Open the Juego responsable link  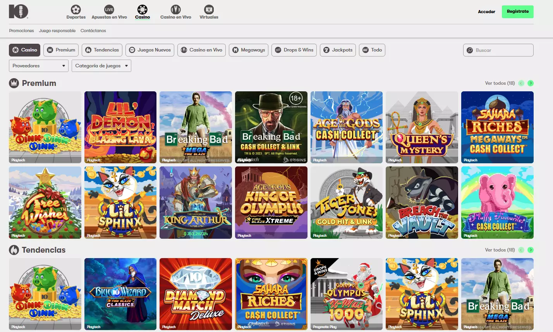(x=57, y=31)
